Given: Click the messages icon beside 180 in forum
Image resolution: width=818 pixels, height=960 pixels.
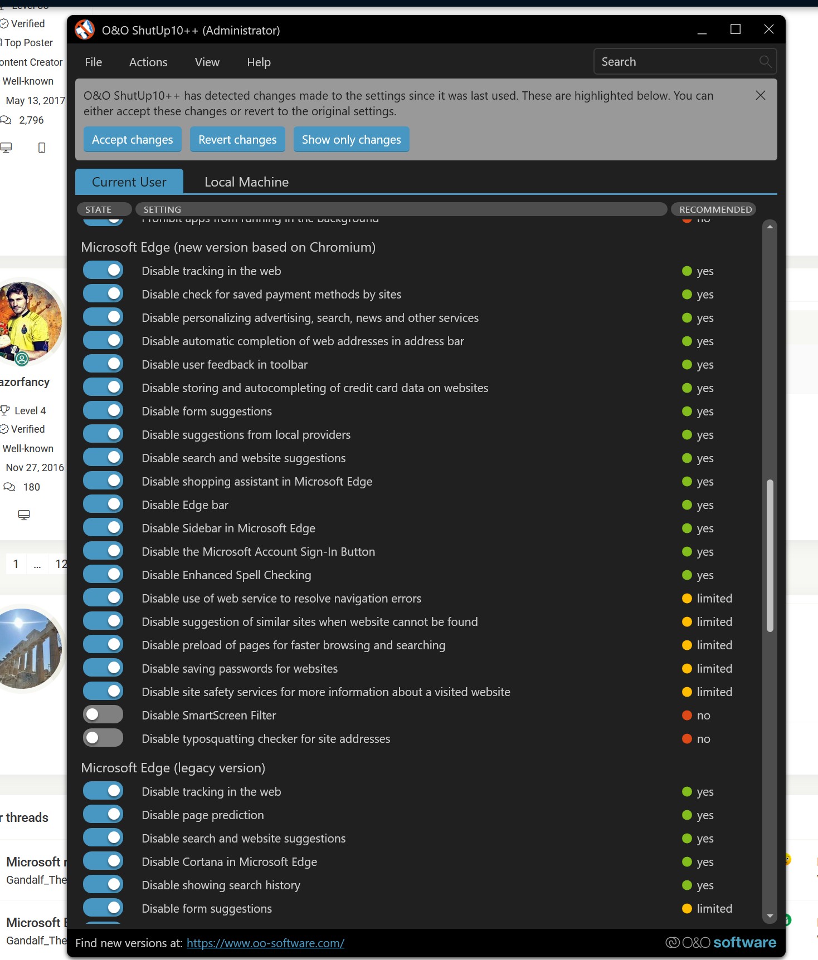Looking at the screenshot, I should click(9, 487).
